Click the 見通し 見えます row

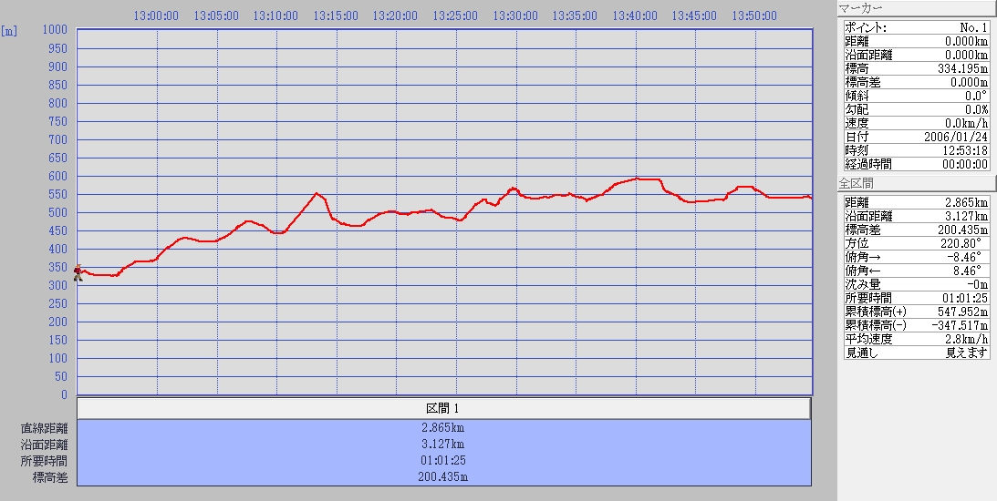(915, 353)
